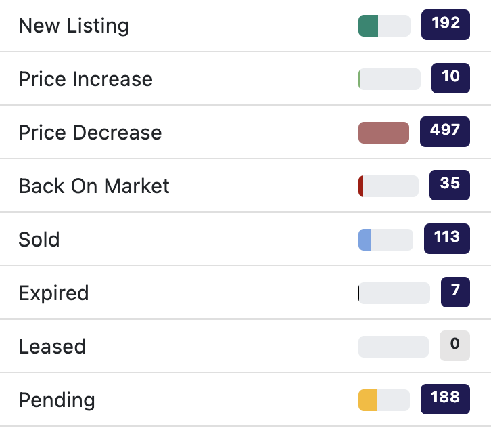Screen dimensions: 491x428
Task: Click the red Price Decrease bar
Action: tap(383, 133)
